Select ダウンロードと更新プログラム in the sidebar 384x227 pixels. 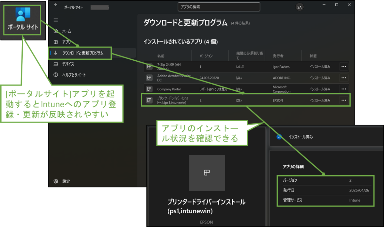pyautogui.click(x=83, y=53)
